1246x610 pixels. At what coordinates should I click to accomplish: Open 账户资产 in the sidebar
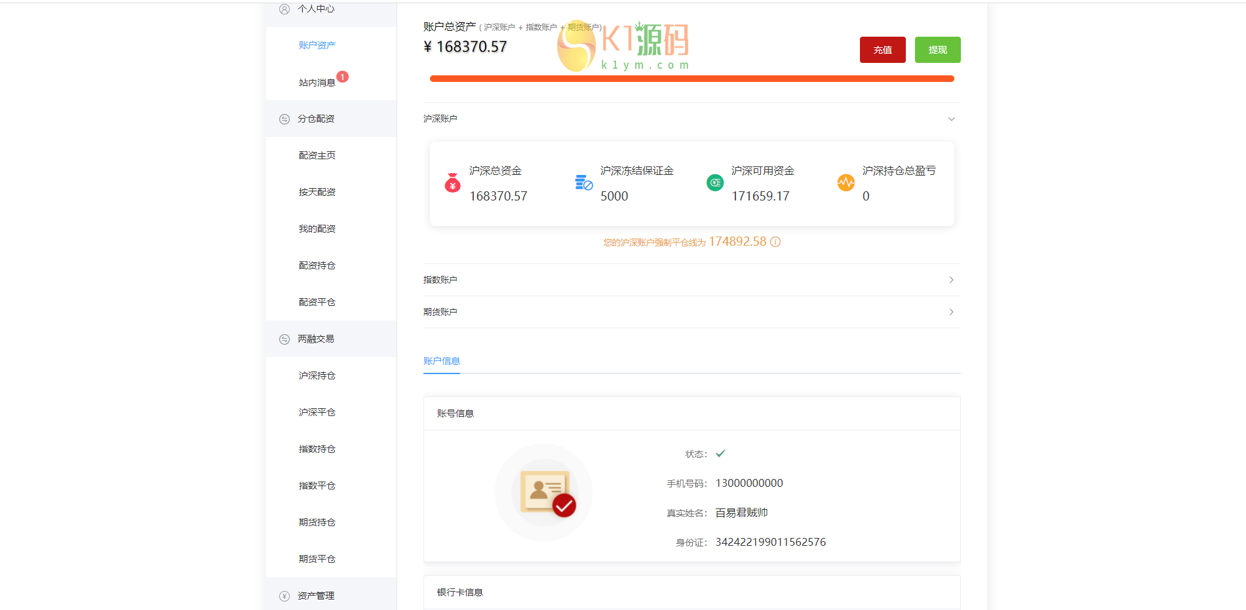tap(317, 45)
